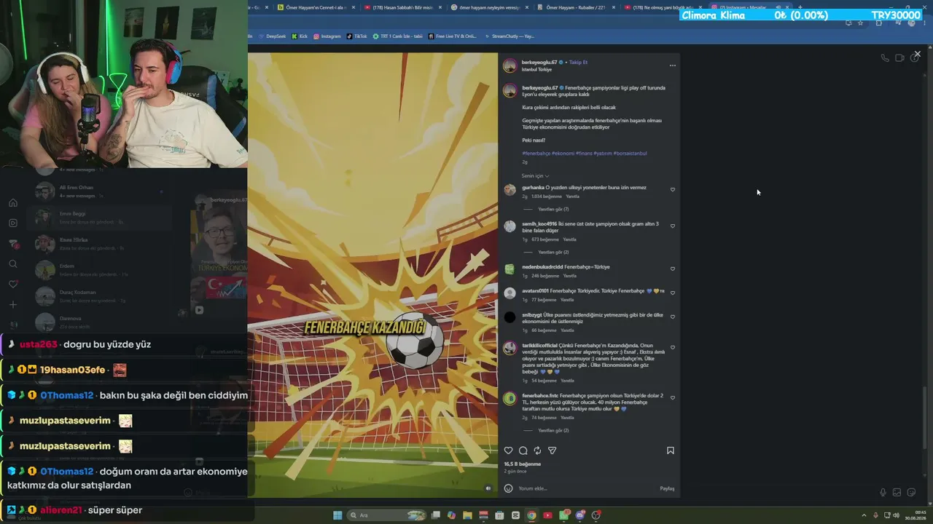This screenshot has height=524, width=933.
Task: Follow berkeyeoglu.67 via 'Takip Et'
Action: pyautogui.click(x=578, y=63)
